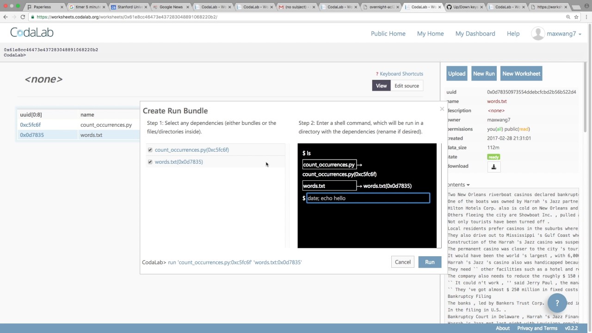This screenshot has height=333, width=592.
Task: Open bundle 0xc5fc6f uuid link
Action: (30, 125)
